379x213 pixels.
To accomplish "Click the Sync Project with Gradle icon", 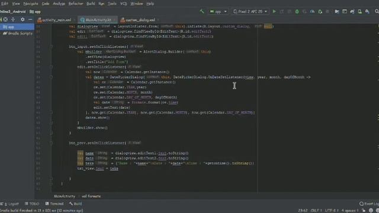I will tap(352, 11).
